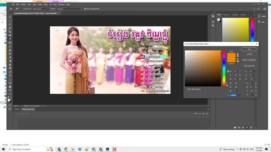Click the hex color input field
This screenshot has width=271, height=152.
coord(235,95)
